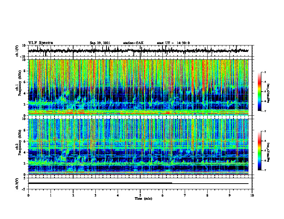
Task: Click the '2' kHz tick on ch.1 frequency axis
Action: click(x=25, y=104)
